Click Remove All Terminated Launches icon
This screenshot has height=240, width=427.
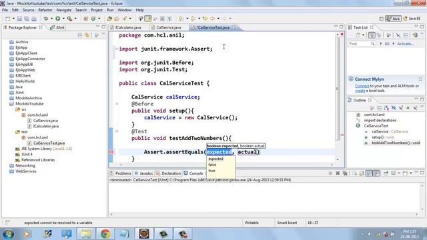(x=345, y=173)
